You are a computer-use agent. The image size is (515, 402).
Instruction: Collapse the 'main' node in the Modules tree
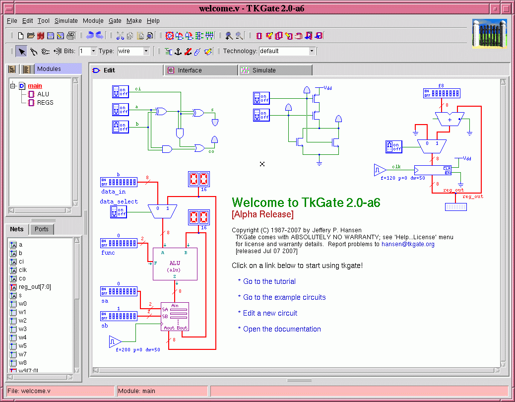click(13, 85)
